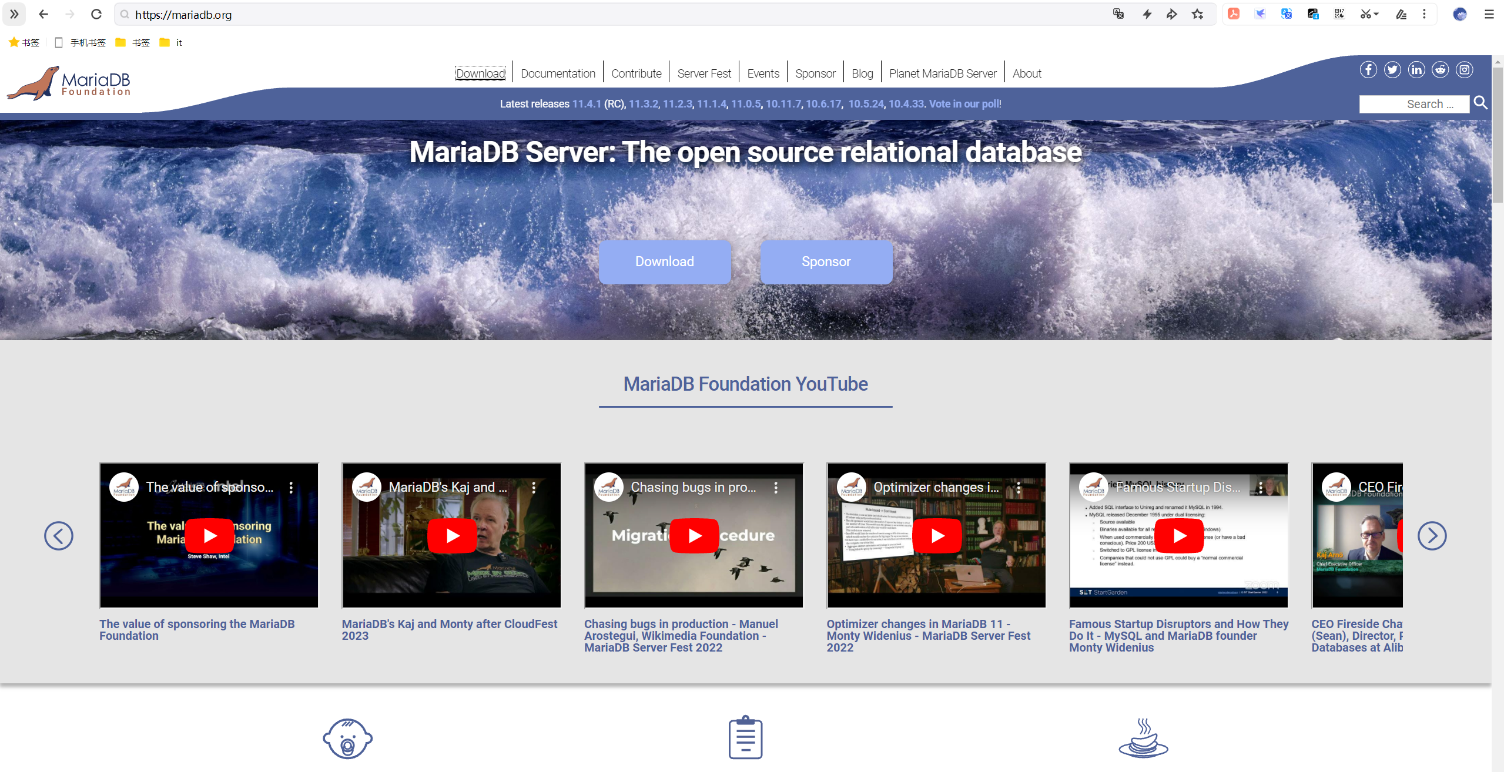This screenshot has height=772, width=1504.
Task: Go back with browser back arrow
Action: pos(43,14)
